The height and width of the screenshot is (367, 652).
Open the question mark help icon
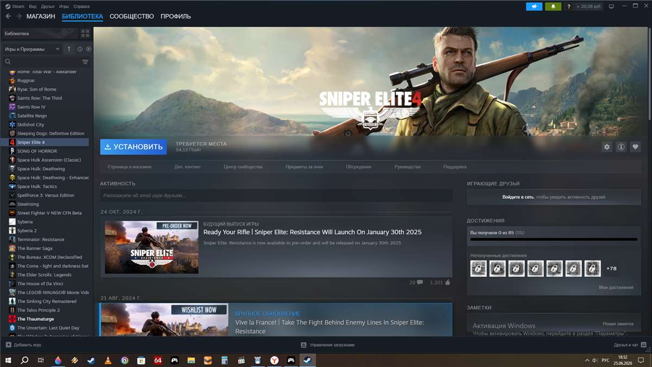pyautogui.click(x=569, y=7)
